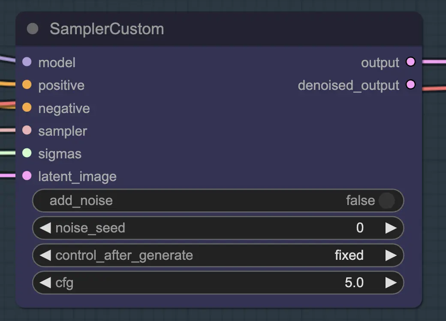Click the latent_image input socket

click(x=27, y=175)
